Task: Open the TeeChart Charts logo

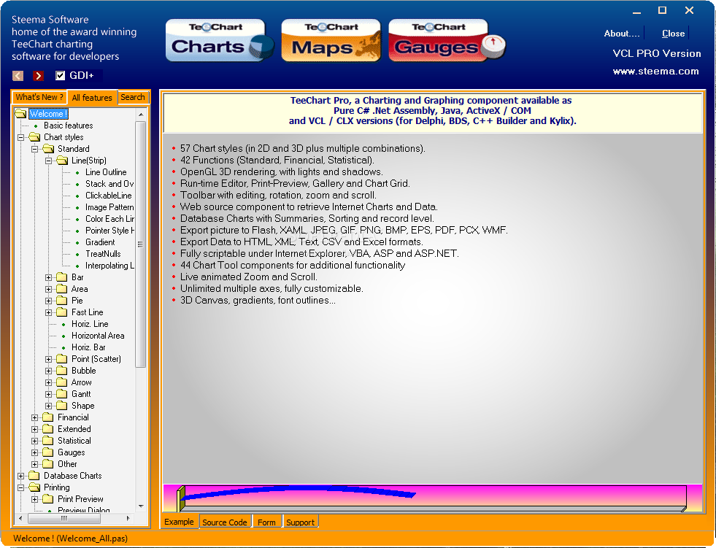Action: [x=220, y=40]
